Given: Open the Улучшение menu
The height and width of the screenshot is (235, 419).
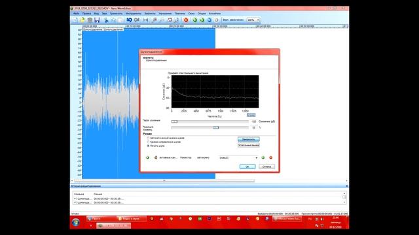Looking at the screenshot, I should 165,13.
